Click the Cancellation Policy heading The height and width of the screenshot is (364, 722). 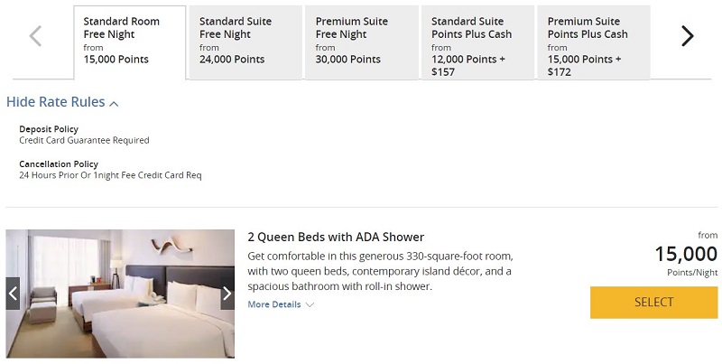point(59,164)
